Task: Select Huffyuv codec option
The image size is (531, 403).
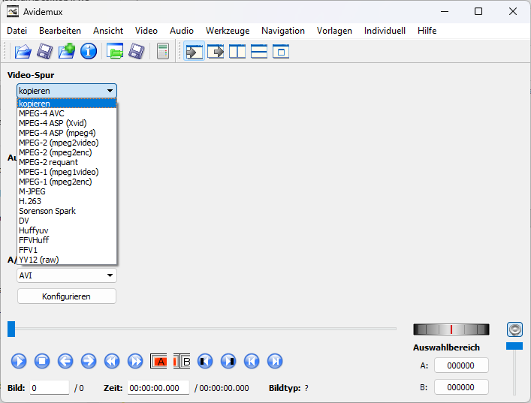Action: coord(67,230)
